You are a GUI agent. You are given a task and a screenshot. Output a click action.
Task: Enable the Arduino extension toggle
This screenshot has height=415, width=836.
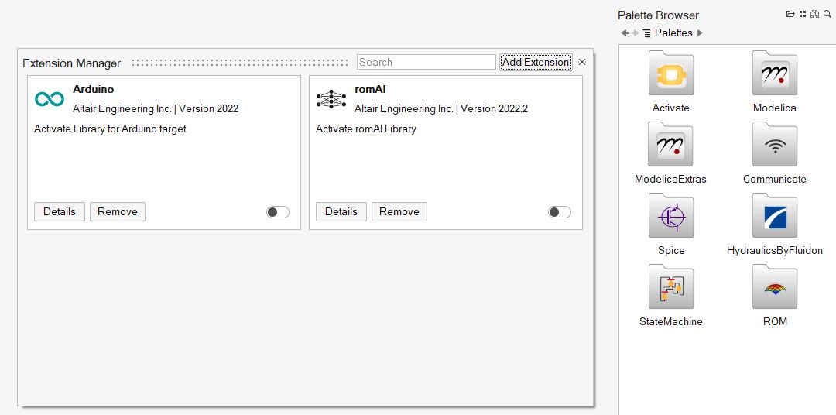[278, 212]
